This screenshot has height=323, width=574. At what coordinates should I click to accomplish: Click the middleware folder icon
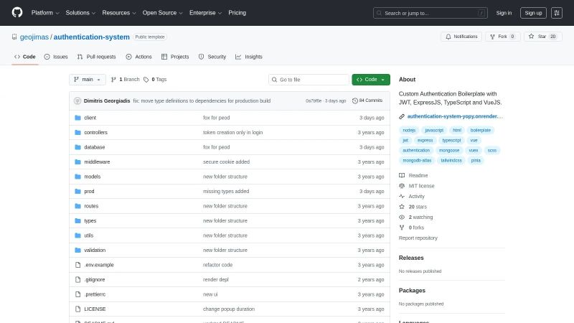(x=77, y=161)
